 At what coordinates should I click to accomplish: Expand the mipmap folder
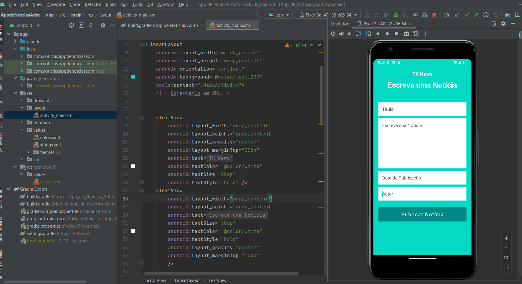click(x=22, y=122)
